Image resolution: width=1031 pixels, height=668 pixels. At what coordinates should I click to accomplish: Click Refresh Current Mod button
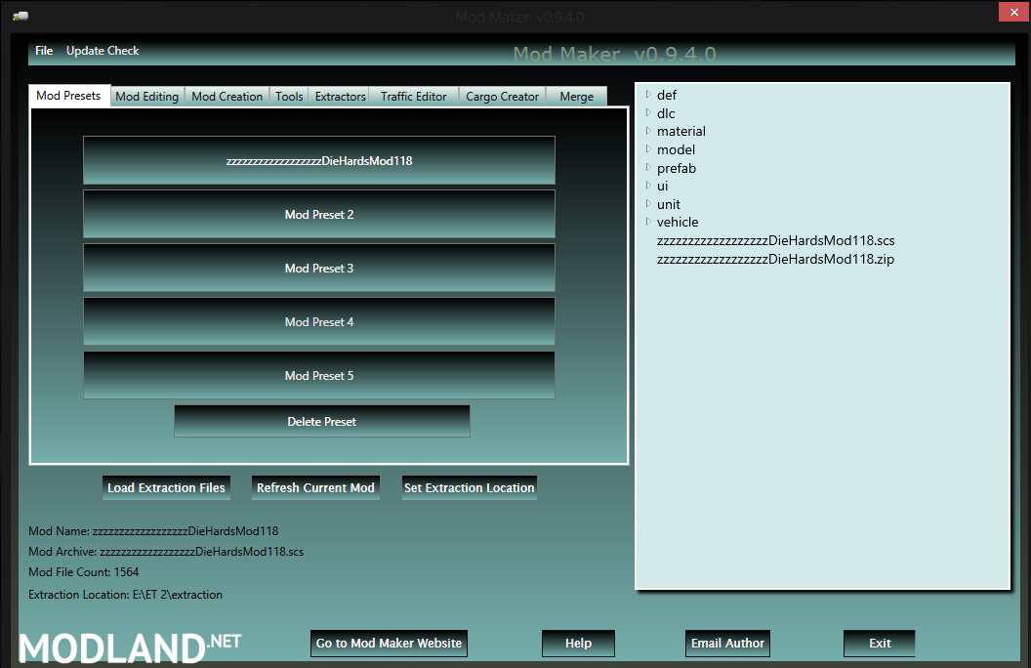pyautogui.click(x=315, y=488)
